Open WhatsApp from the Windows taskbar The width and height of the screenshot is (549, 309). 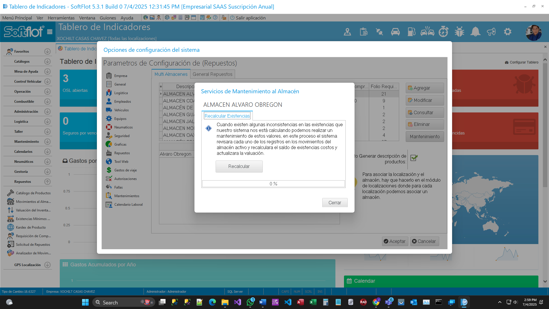[x=250, y=302]
